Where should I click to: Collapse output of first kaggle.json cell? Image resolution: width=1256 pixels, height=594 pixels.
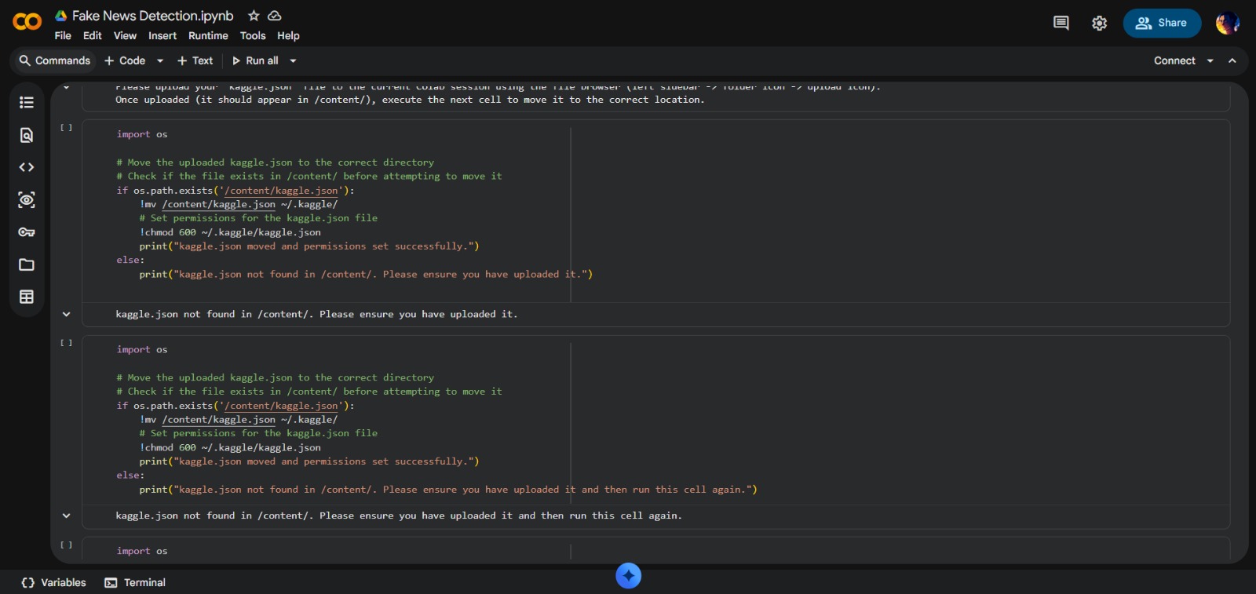coord(67,315)
